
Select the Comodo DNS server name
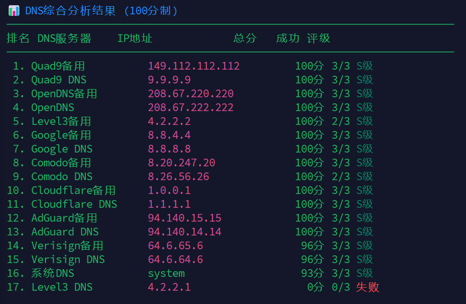coord(62,177)
